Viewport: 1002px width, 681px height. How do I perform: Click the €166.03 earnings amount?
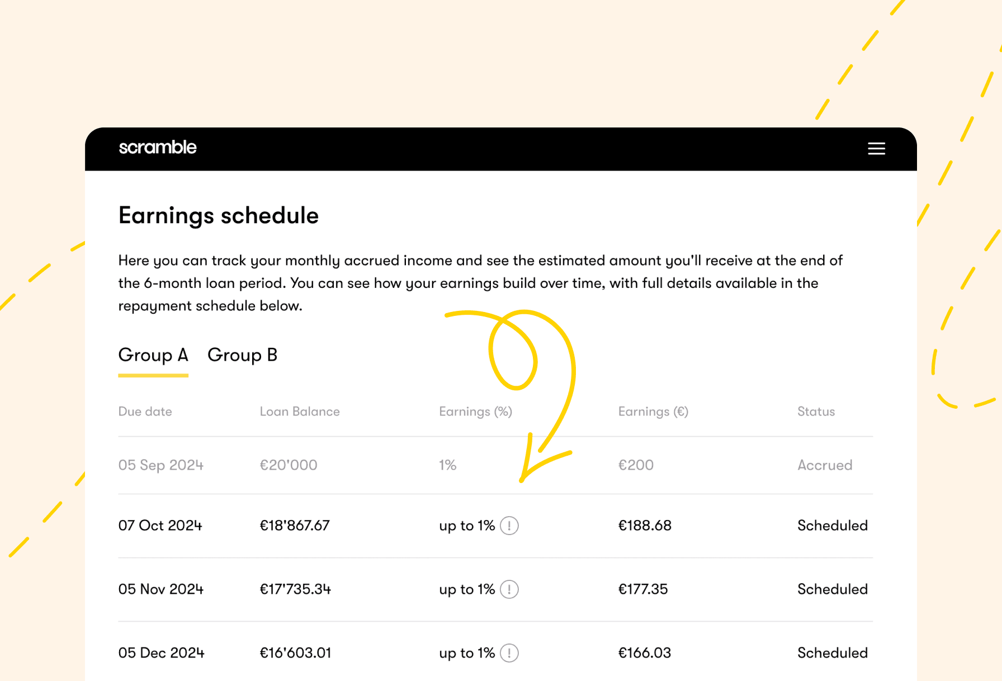(x=644, y=653)
